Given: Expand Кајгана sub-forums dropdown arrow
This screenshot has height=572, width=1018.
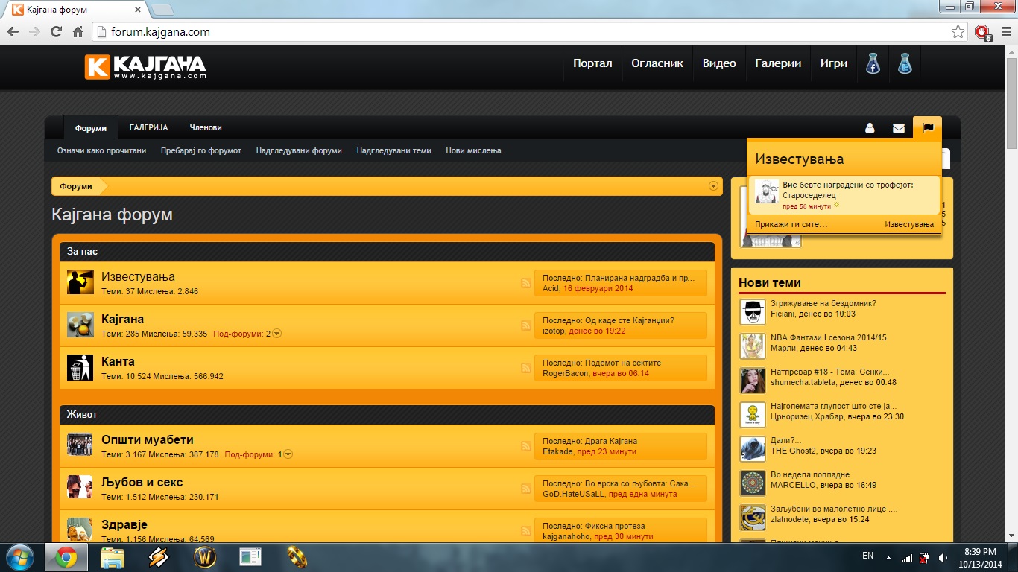Looking at the screenshot, I should point(277,334).
